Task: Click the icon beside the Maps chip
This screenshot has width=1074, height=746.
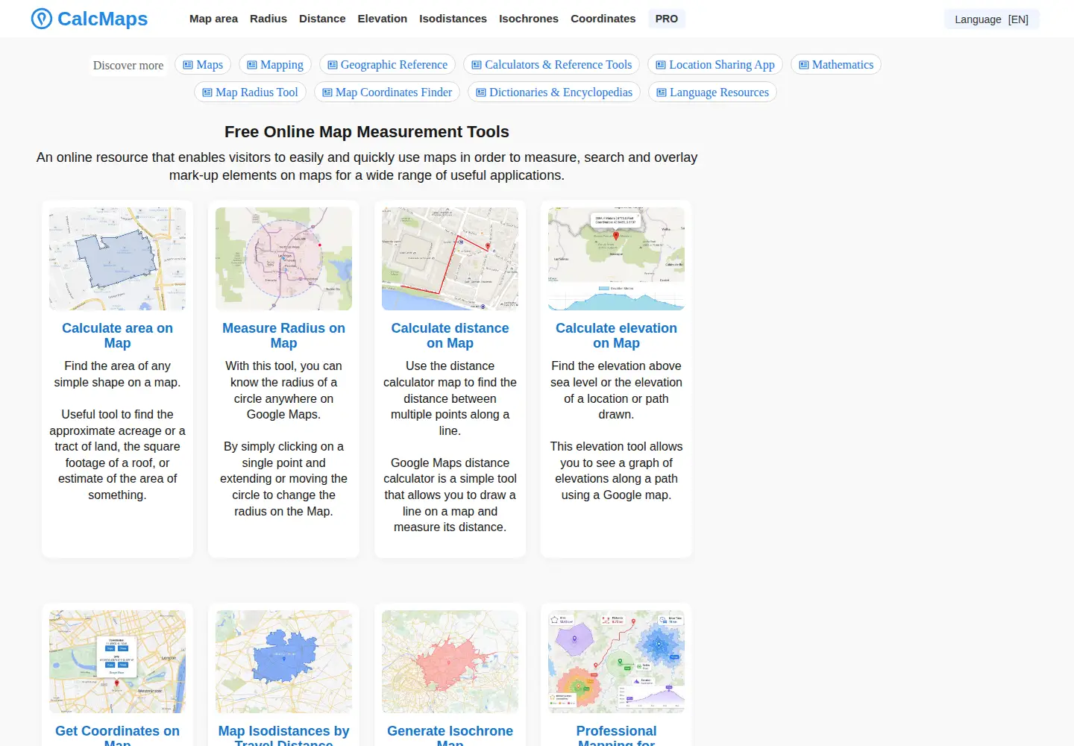Action: click(x=188, y=65)
